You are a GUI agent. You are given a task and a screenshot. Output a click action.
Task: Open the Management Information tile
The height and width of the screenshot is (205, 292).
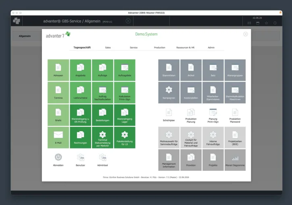(169, 160)
